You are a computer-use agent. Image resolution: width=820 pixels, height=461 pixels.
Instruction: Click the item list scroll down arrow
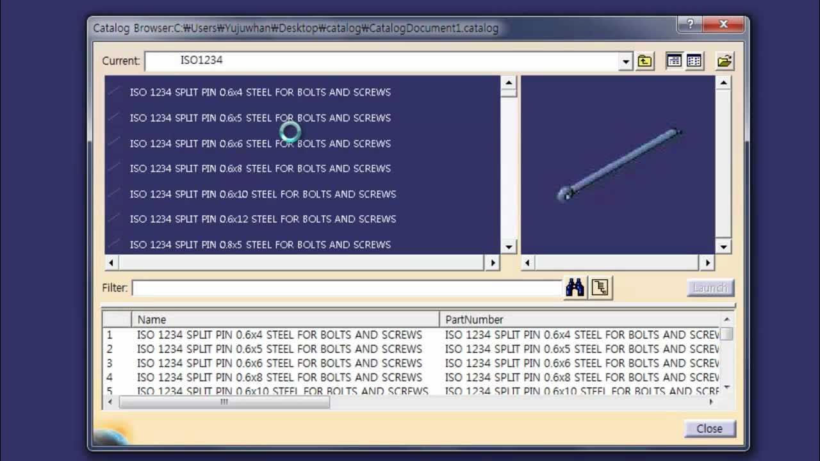tap(509, 247)
